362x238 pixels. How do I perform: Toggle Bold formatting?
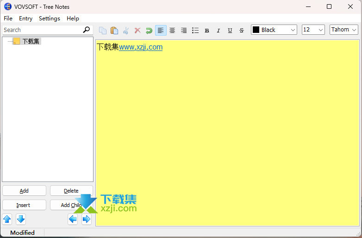(207, 31)
